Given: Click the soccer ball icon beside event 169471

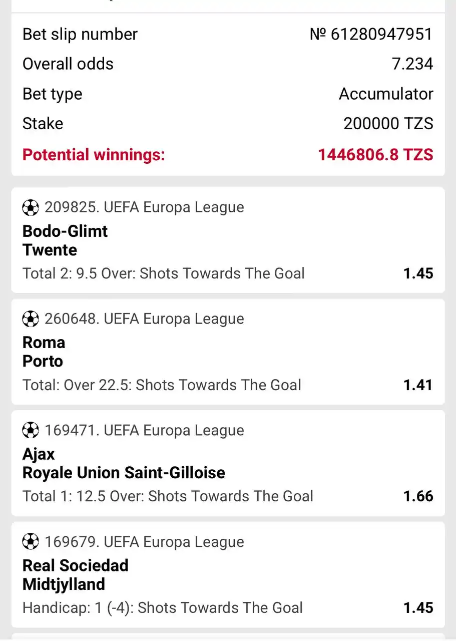Looking at the screenshot, I should pyautogui.click(x=31, y=430).
